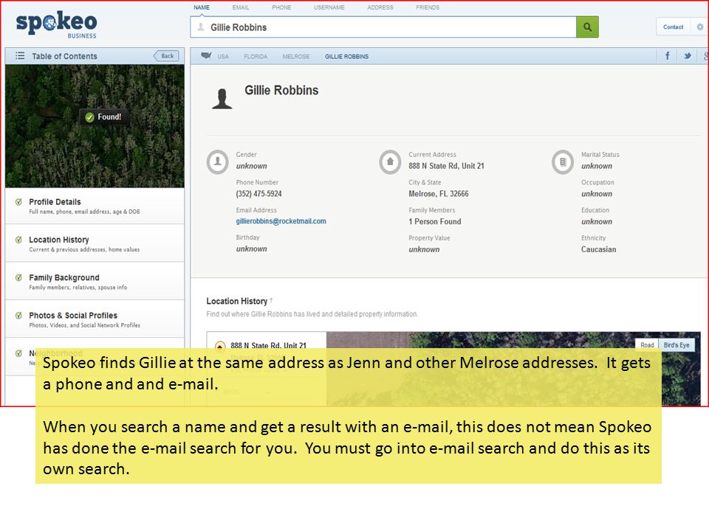Click the Current Address house circle icon
Viewport: 709px width, 531px height.
(390, 162)
